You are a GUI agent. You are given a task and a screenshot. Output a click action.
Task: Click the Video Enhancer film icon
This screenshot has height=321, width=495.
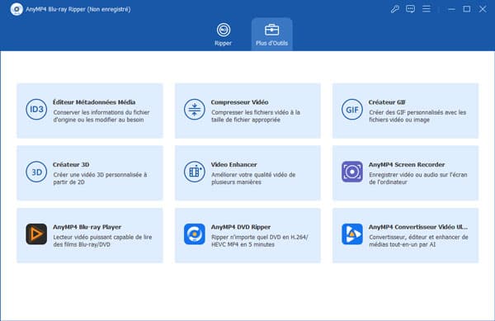194,172
